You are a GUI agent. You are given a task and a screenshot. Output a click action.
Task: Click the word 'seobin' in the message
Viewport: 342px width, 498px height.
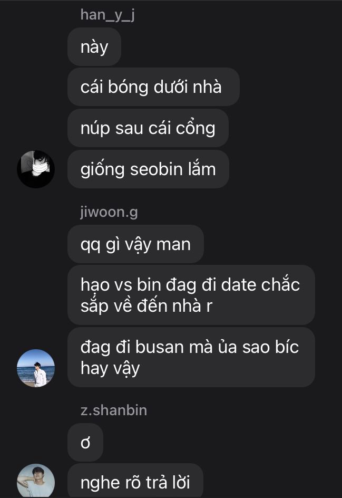click(x=157, y=169)
